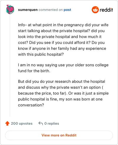The image size is (118, 145).
Task: Click the '200 upvotes' count label
Action: pyautogui.click(x=22, y=123)
